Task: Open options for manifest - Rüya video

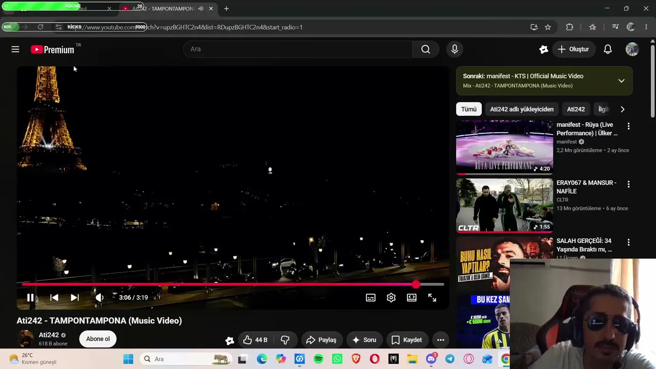Action: [628, 126]
